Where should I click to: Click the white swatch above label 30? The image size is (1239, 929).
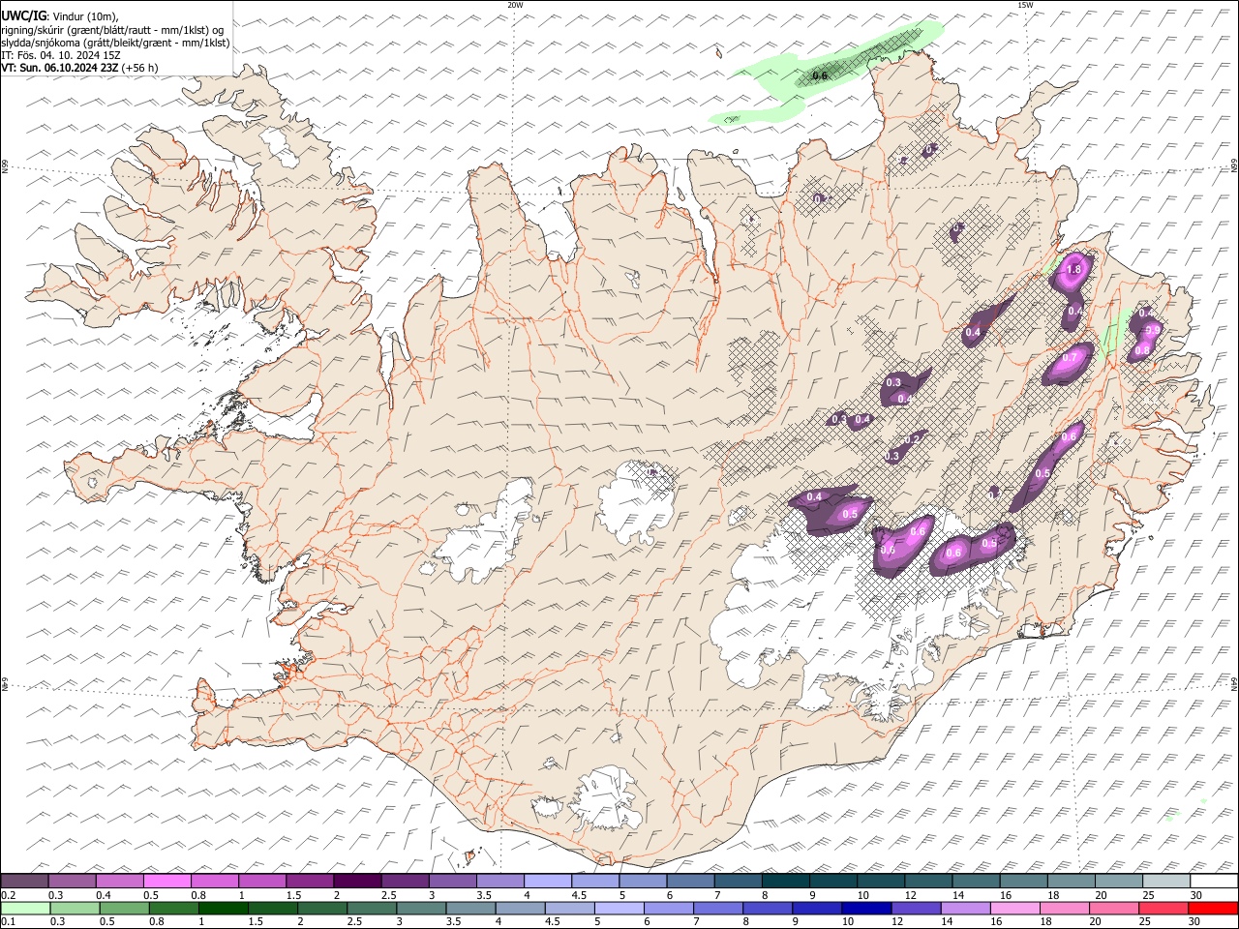tap(1214, 882)
